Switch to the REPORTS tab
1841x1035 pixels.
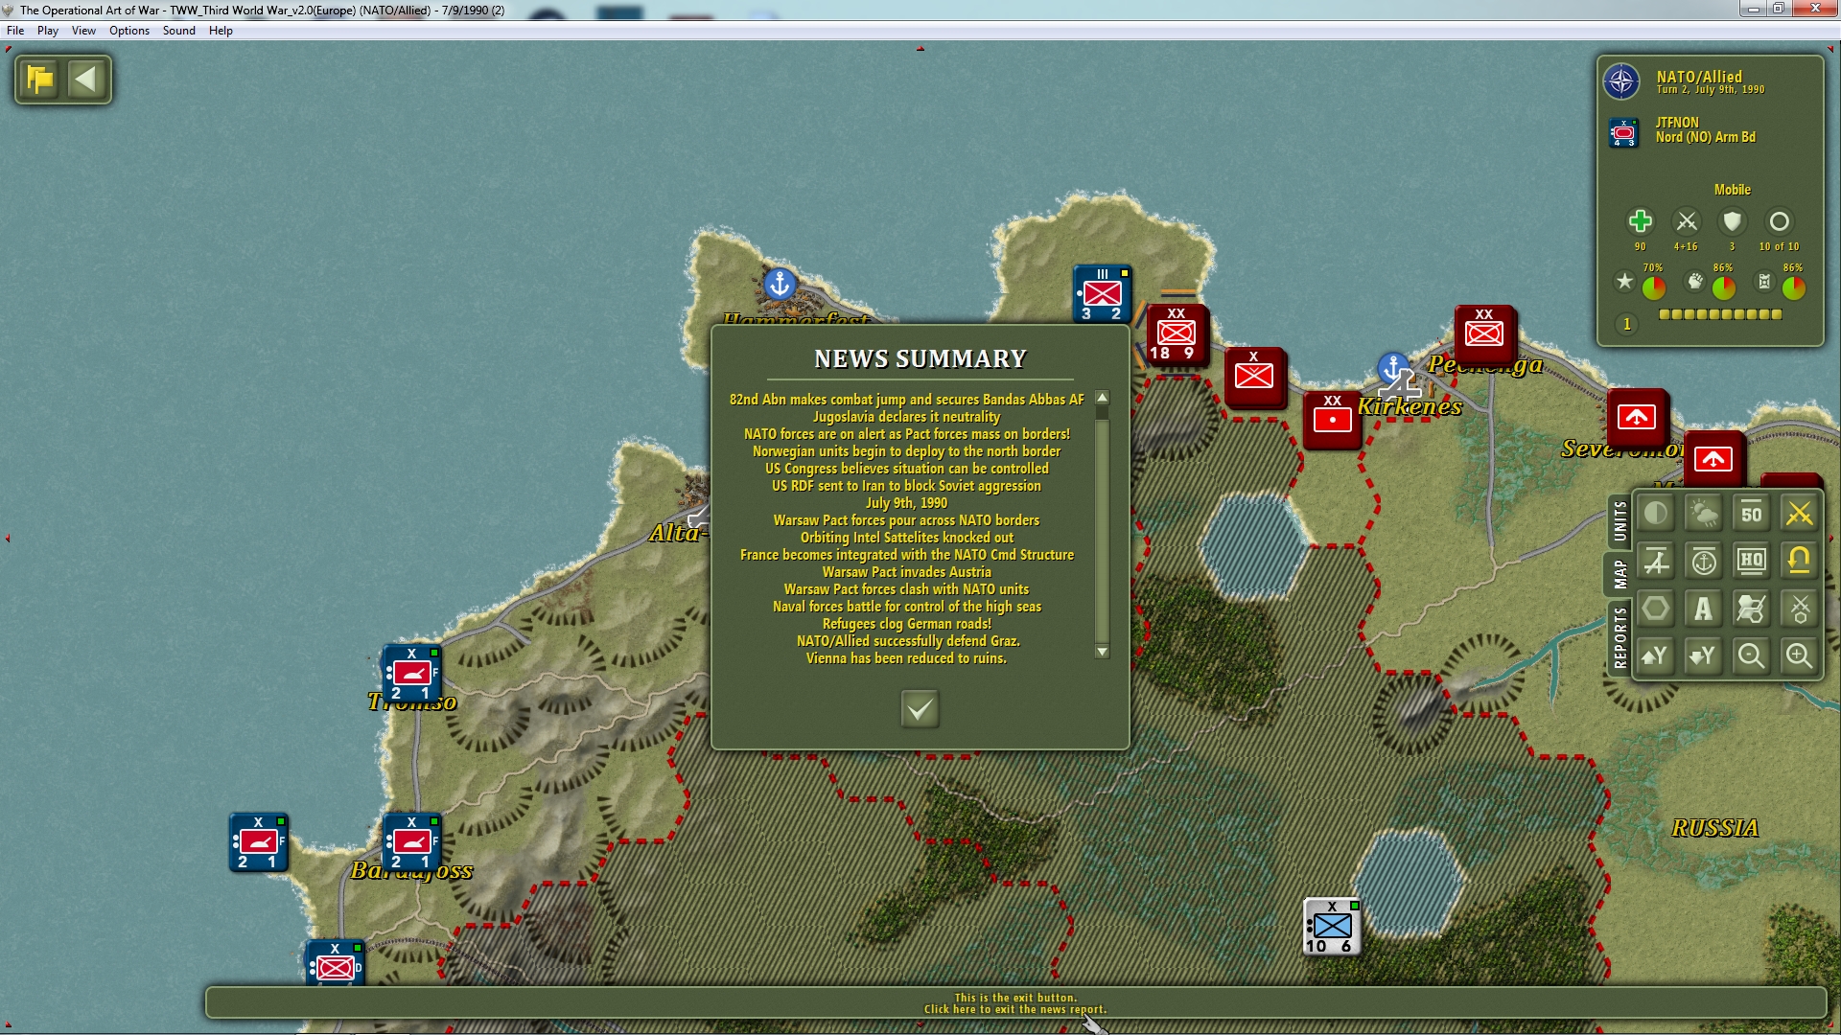click(x=1620, y=637)
